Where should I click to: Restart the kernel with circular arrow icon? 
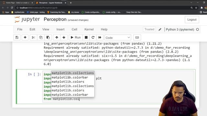(93, 37)
